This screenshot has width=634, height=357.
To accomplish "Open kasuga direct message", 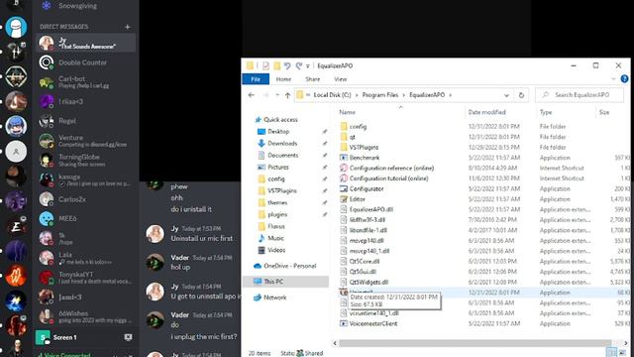I will tap(86, 179).
